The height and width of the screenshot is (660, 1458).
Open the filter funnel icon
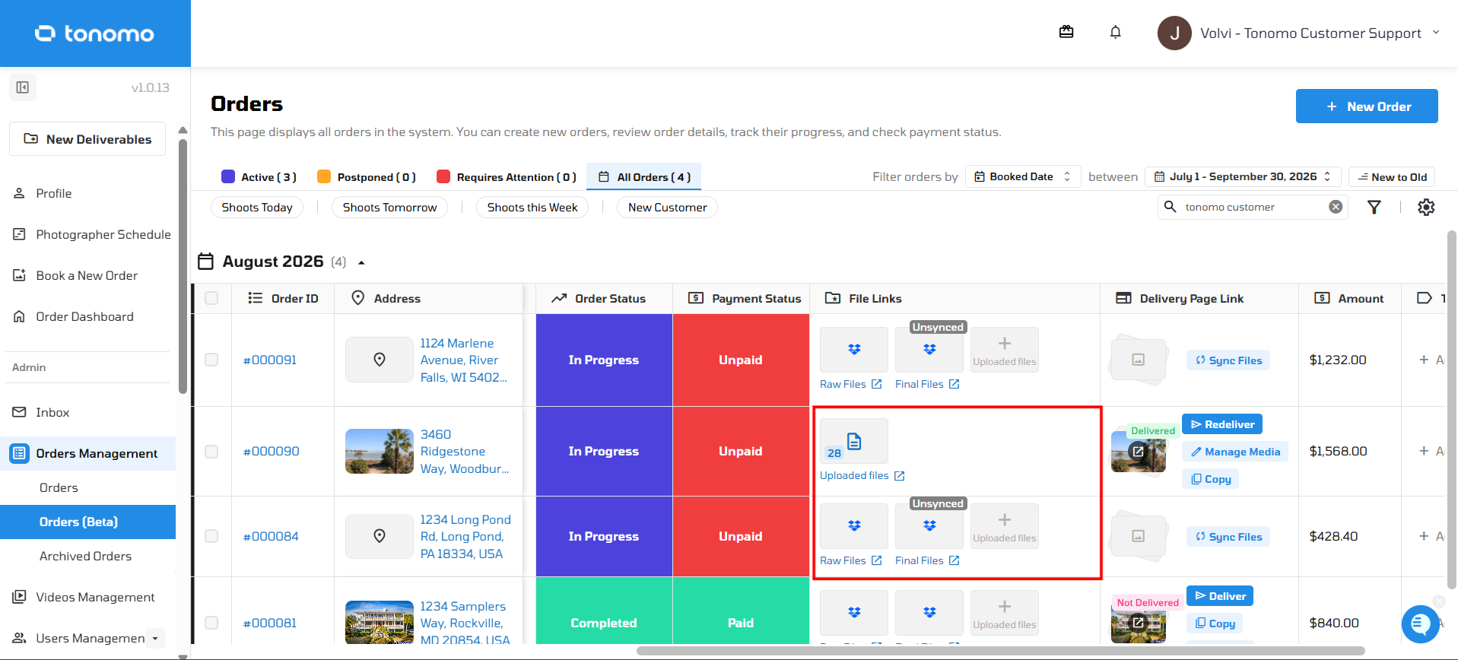click(x=1374, y=207)
